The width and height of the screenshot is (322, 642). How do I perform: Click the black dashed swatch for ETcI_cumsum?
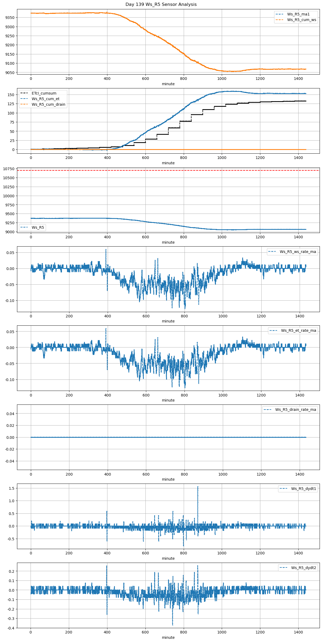tap(24, 93)
